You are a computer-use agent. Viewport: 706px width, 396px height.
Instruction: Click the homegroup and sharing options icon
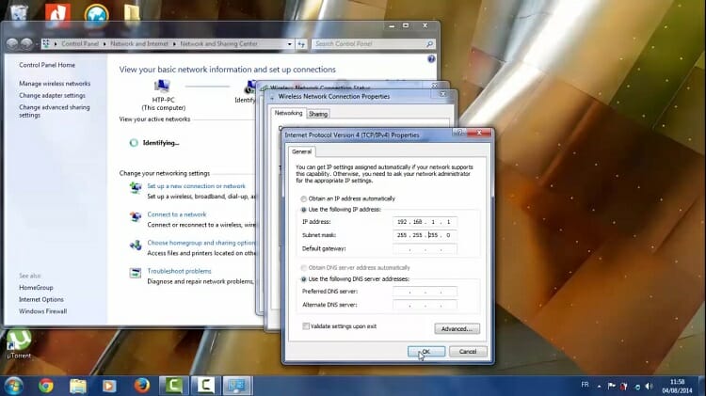(x=135, y=245)
